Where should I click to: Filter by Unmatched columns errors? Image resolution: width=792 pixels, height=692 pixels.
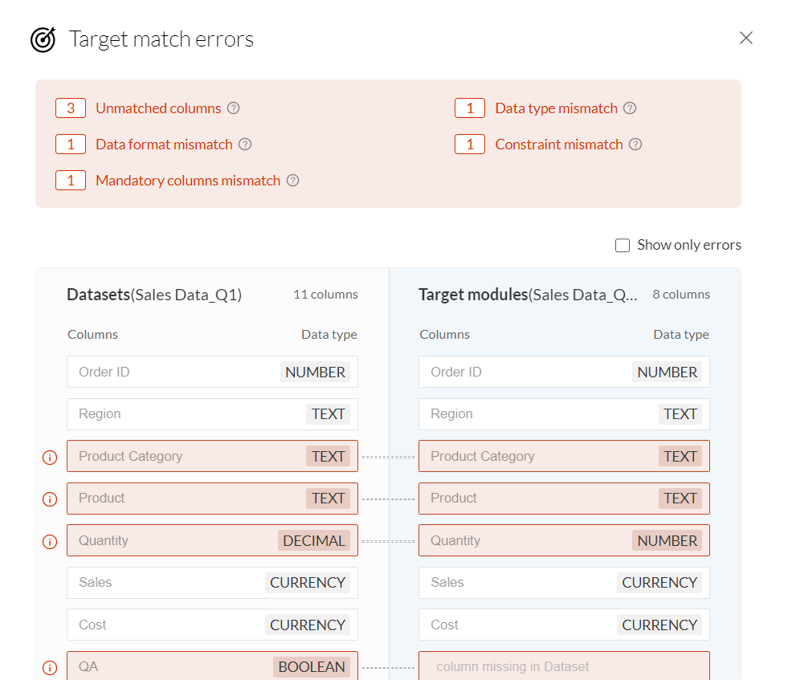[158, 108]
